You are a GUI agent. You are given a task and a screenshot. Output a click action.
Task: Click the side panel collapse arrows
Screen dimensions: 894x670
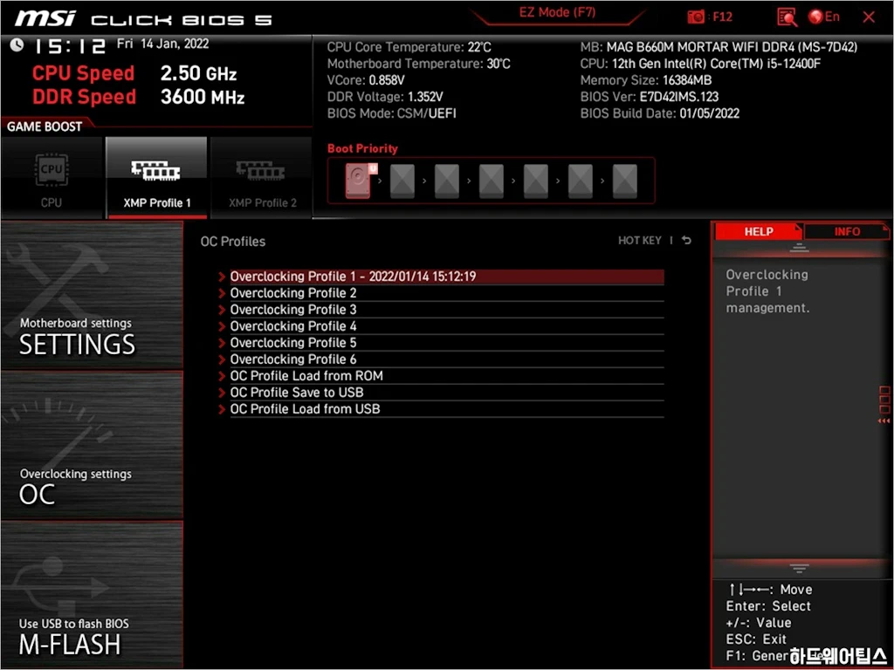(x=884, y=420)
